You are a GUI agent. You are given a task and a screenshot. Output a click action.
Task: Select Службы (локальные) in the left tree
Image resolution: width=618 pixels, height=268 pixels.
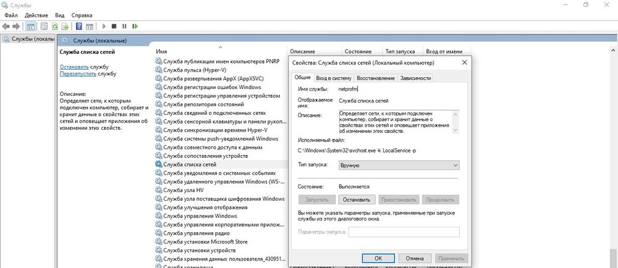[x=28, y=40]
